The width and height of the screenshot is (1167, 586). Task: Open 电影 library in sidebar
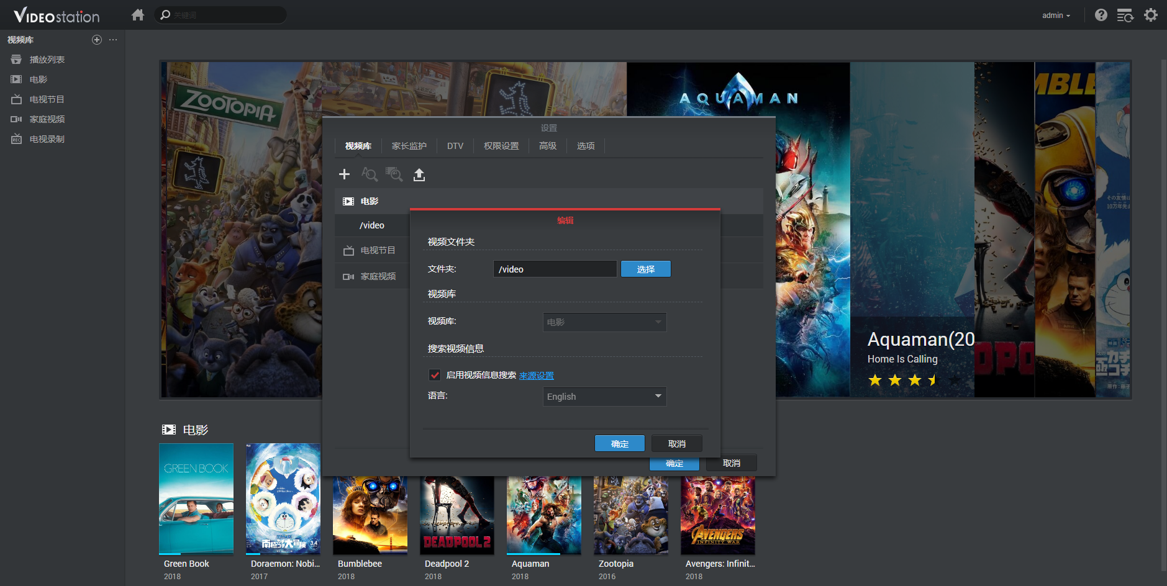pos(39,79)
